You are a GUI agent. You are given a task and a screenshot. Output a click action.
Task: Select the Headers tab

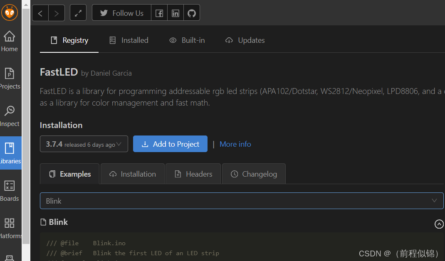(x=193, y=174)
